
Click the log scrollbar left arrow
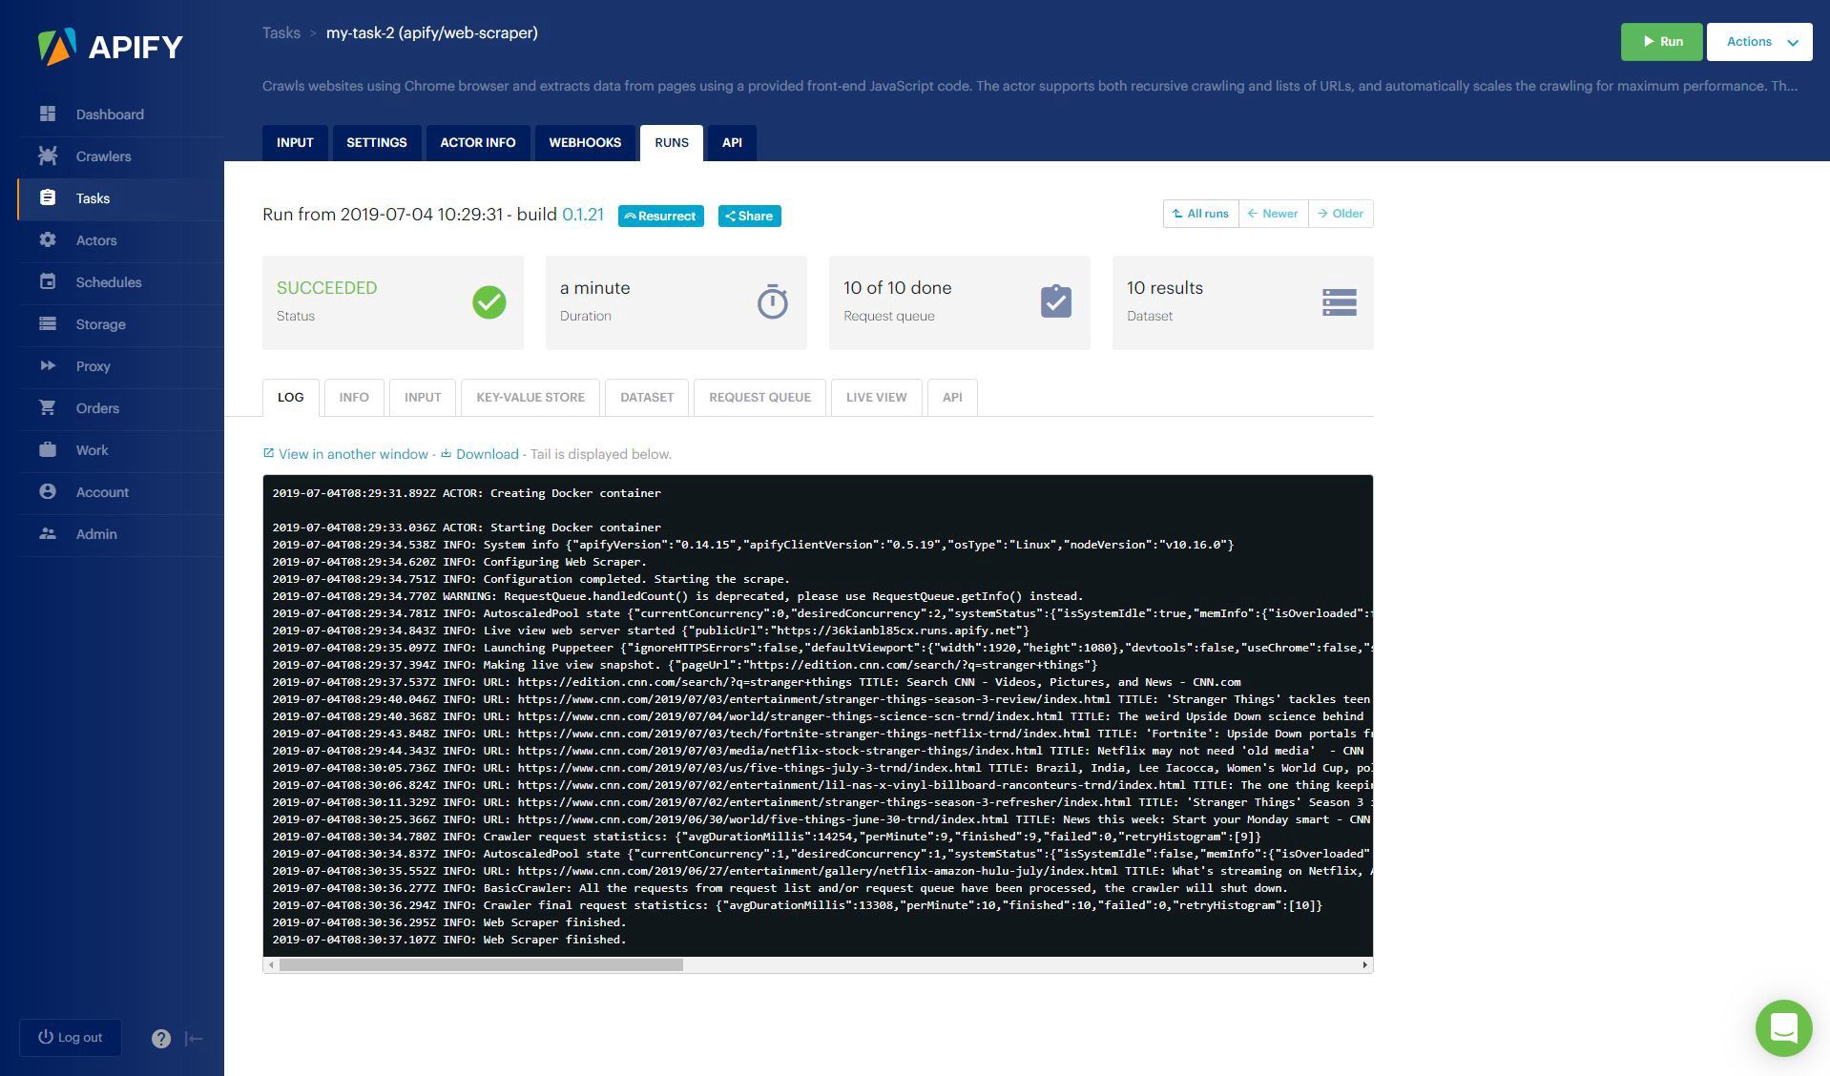point(271,965)
